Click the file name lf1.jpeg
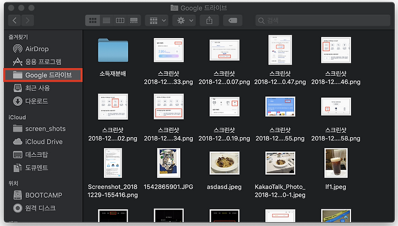 [x=336, y=187]
